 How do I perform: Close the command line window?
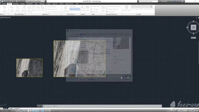pyautogui.click(x=39, y=106)
